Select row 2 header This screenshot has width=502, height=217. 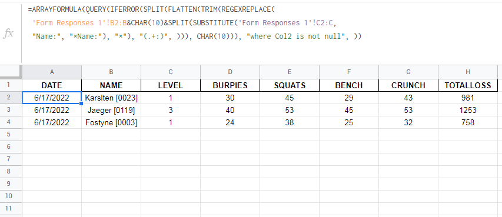click(x=11, y=98)
